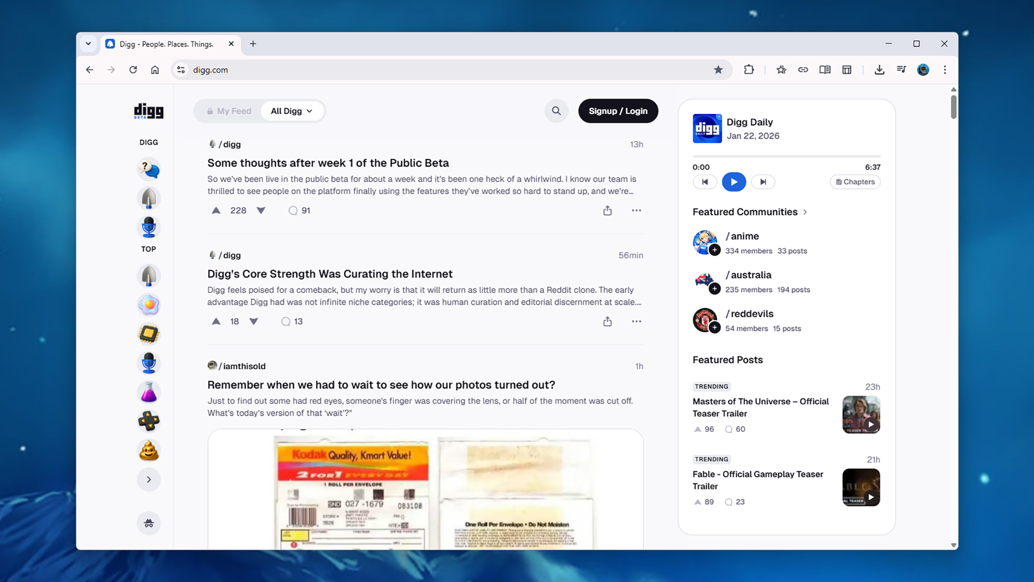Expand more sidebar communities with chevron

point(148,479)
